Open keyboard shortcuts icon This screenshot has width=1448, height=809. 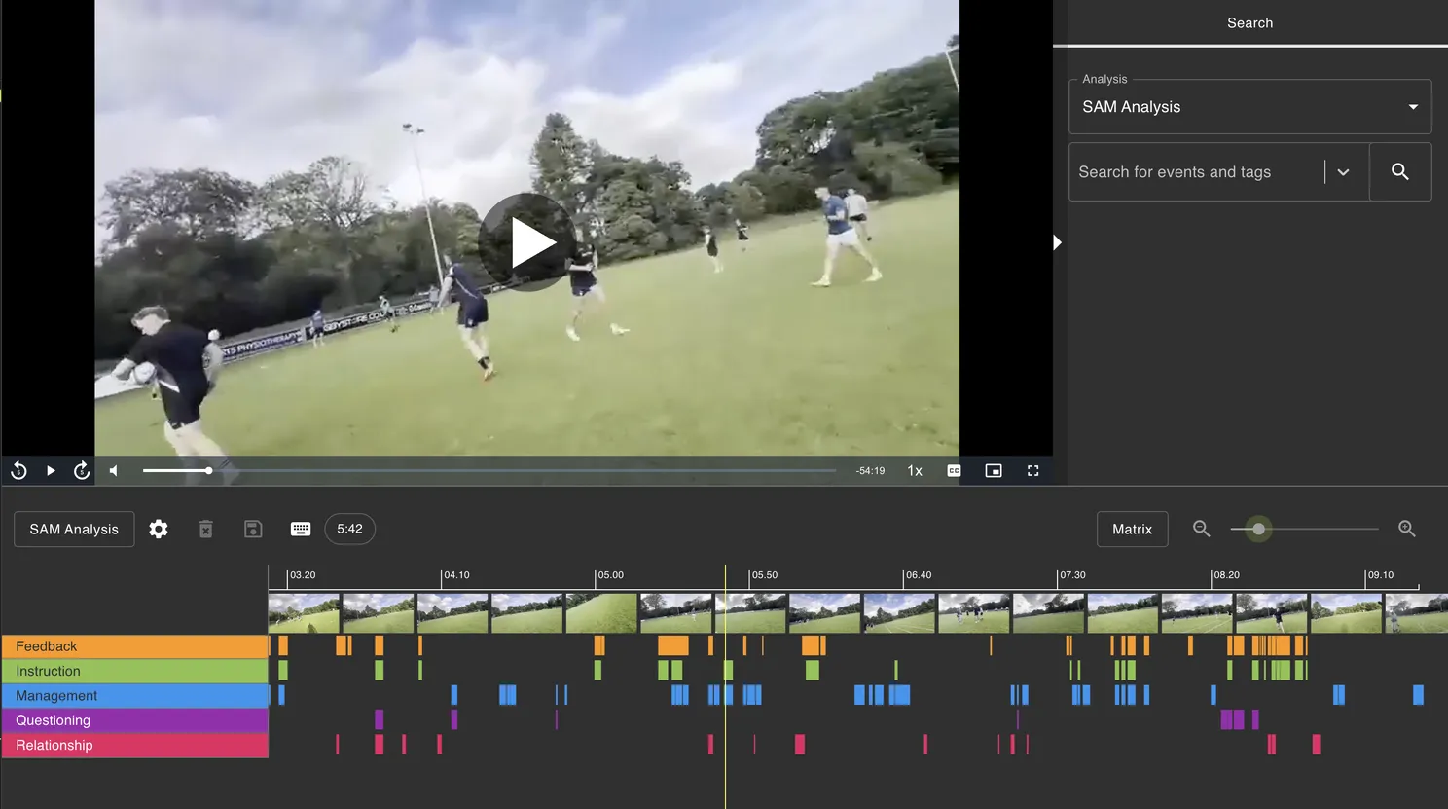[301, 530]
